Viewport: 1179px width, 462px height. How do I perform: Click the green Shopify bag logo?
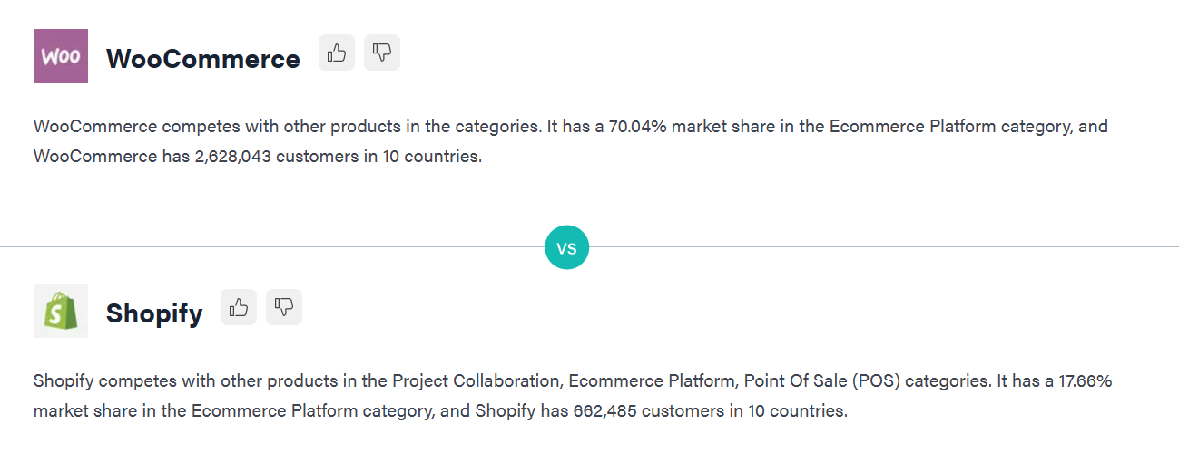pyautogui.click(x=61, y=311)
